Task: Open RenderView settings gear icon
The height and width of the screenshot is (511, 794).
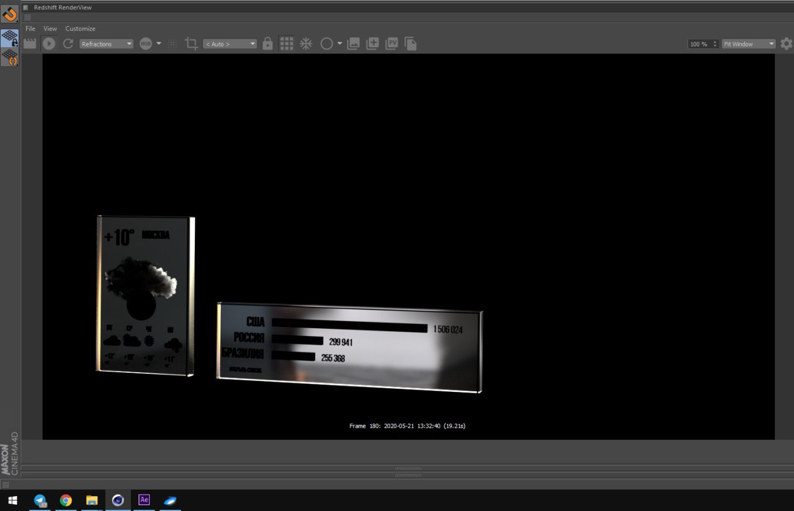Action: (x=786, y=43)
